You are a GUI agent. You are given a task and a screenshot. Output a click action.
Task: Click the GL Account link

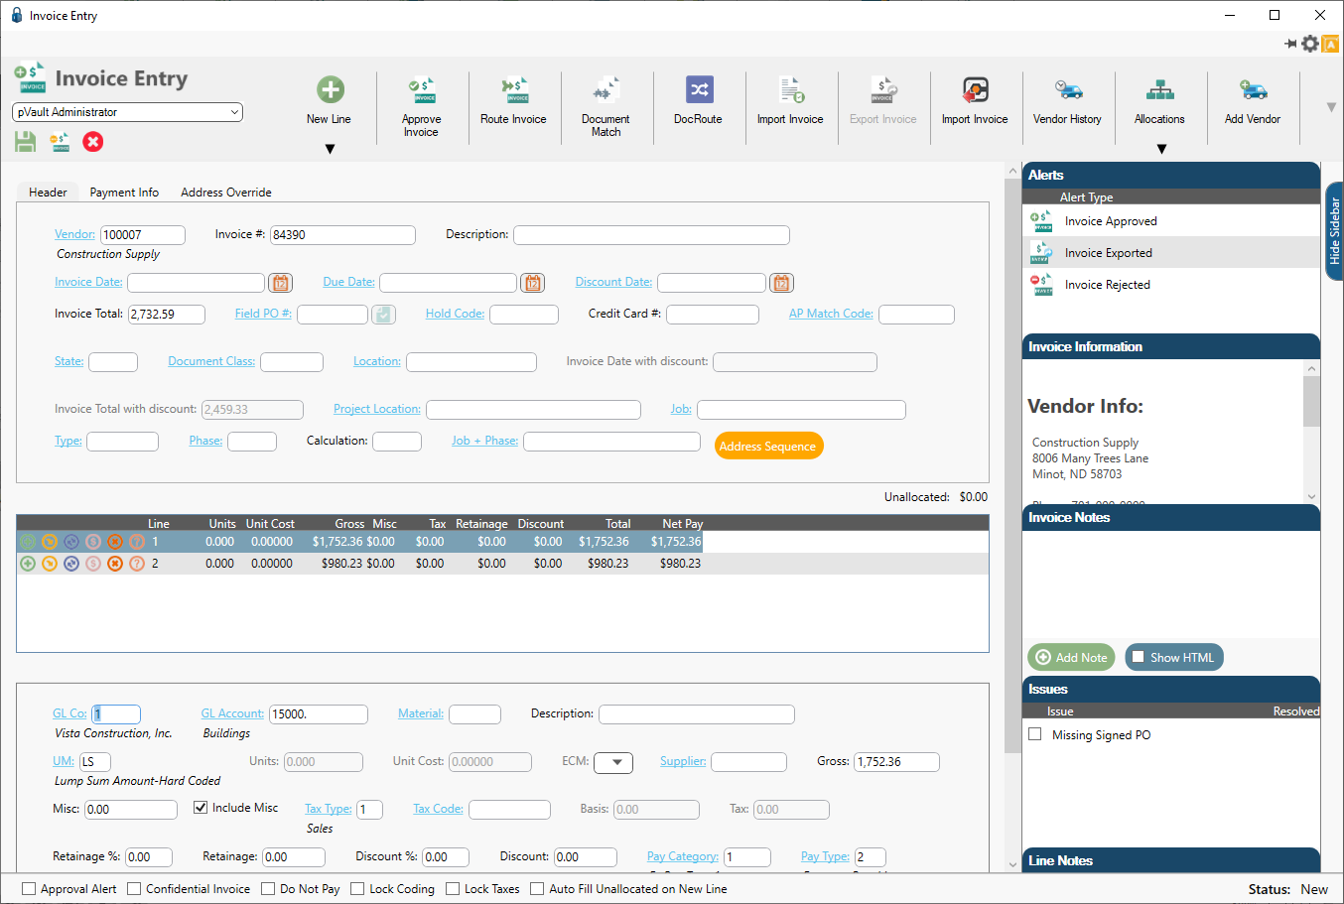232,713
